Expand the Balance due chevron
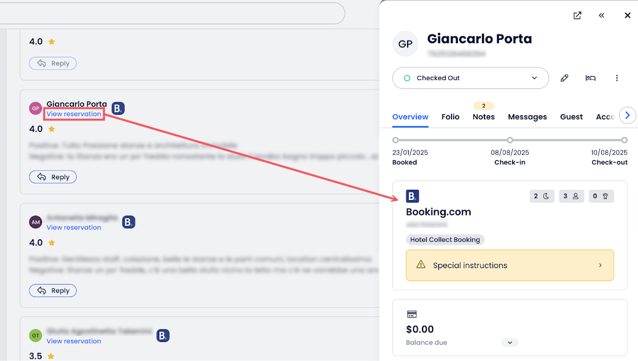 (x=510, y=343)
